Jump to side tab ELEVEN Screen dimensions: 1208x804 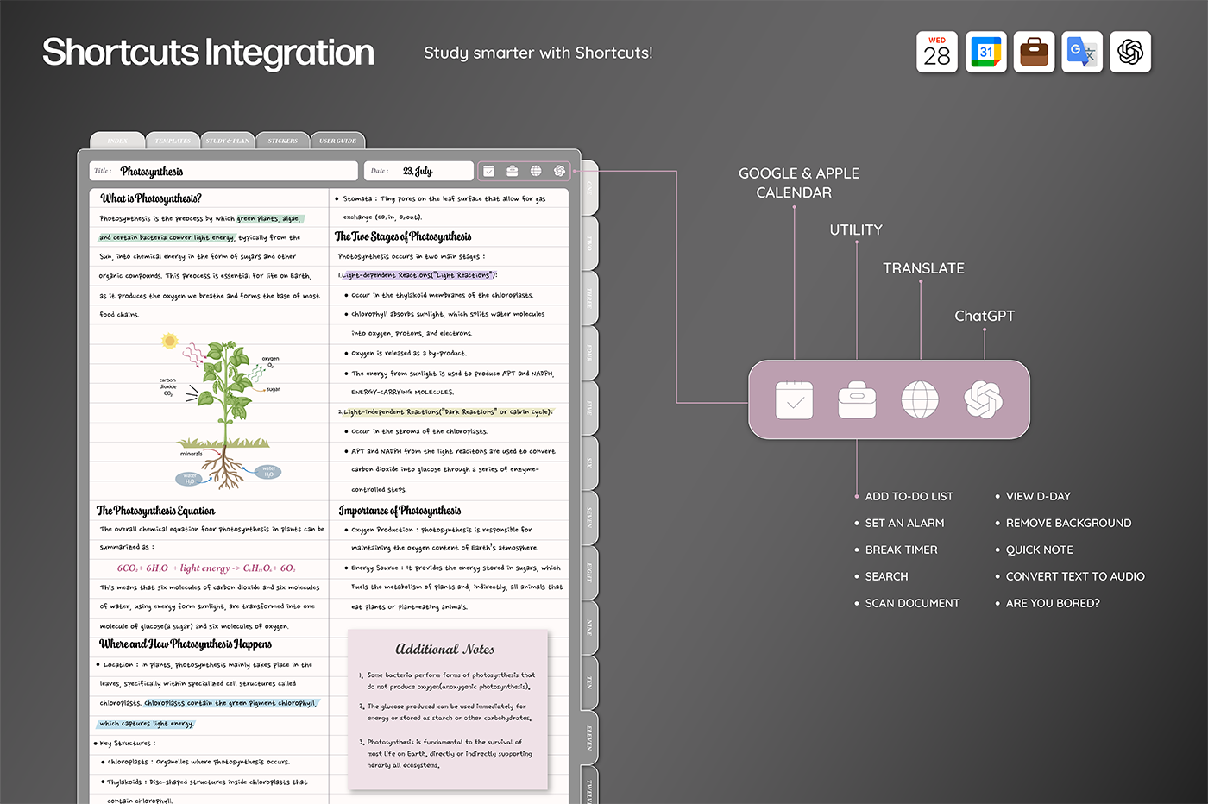pos(589,738)
